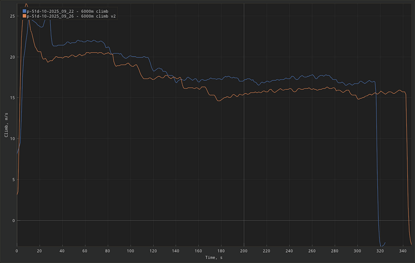The height and width of the screenshot is (263, 415).
Task: Select legend entry 'p-51d-10-2025_09_26 - 6000m climb v2'
Action: (x=71, y=16)
